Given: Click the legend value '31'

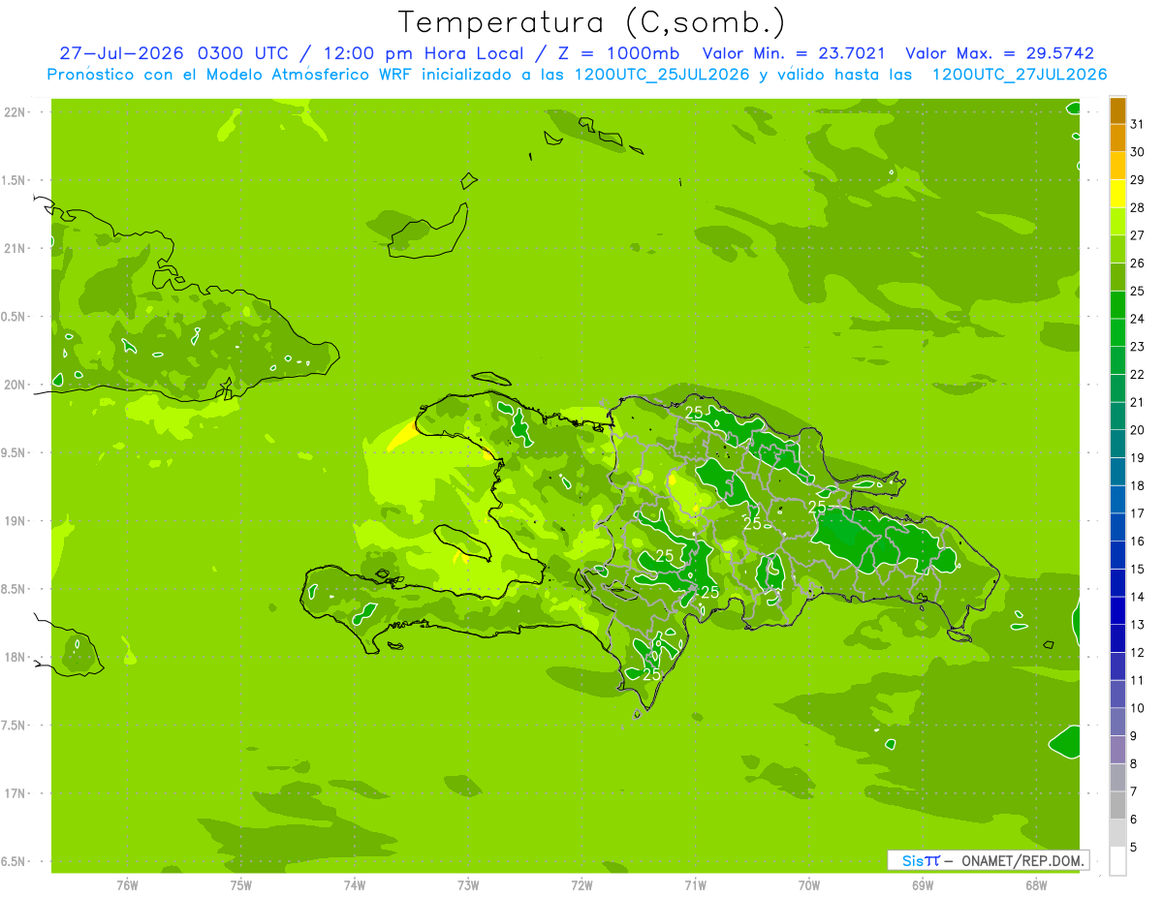Looking at the screenshot, I should tap(1138, 124).
